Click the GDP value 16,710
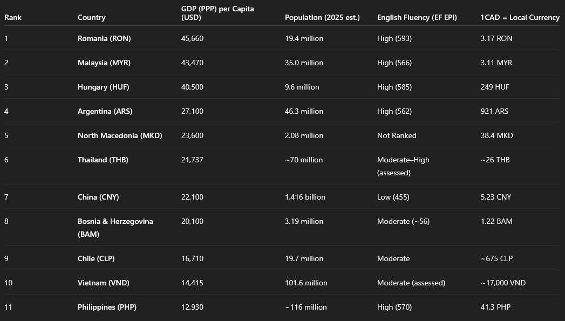The width and height of the screenshot is (565, 321). point(192,258)
